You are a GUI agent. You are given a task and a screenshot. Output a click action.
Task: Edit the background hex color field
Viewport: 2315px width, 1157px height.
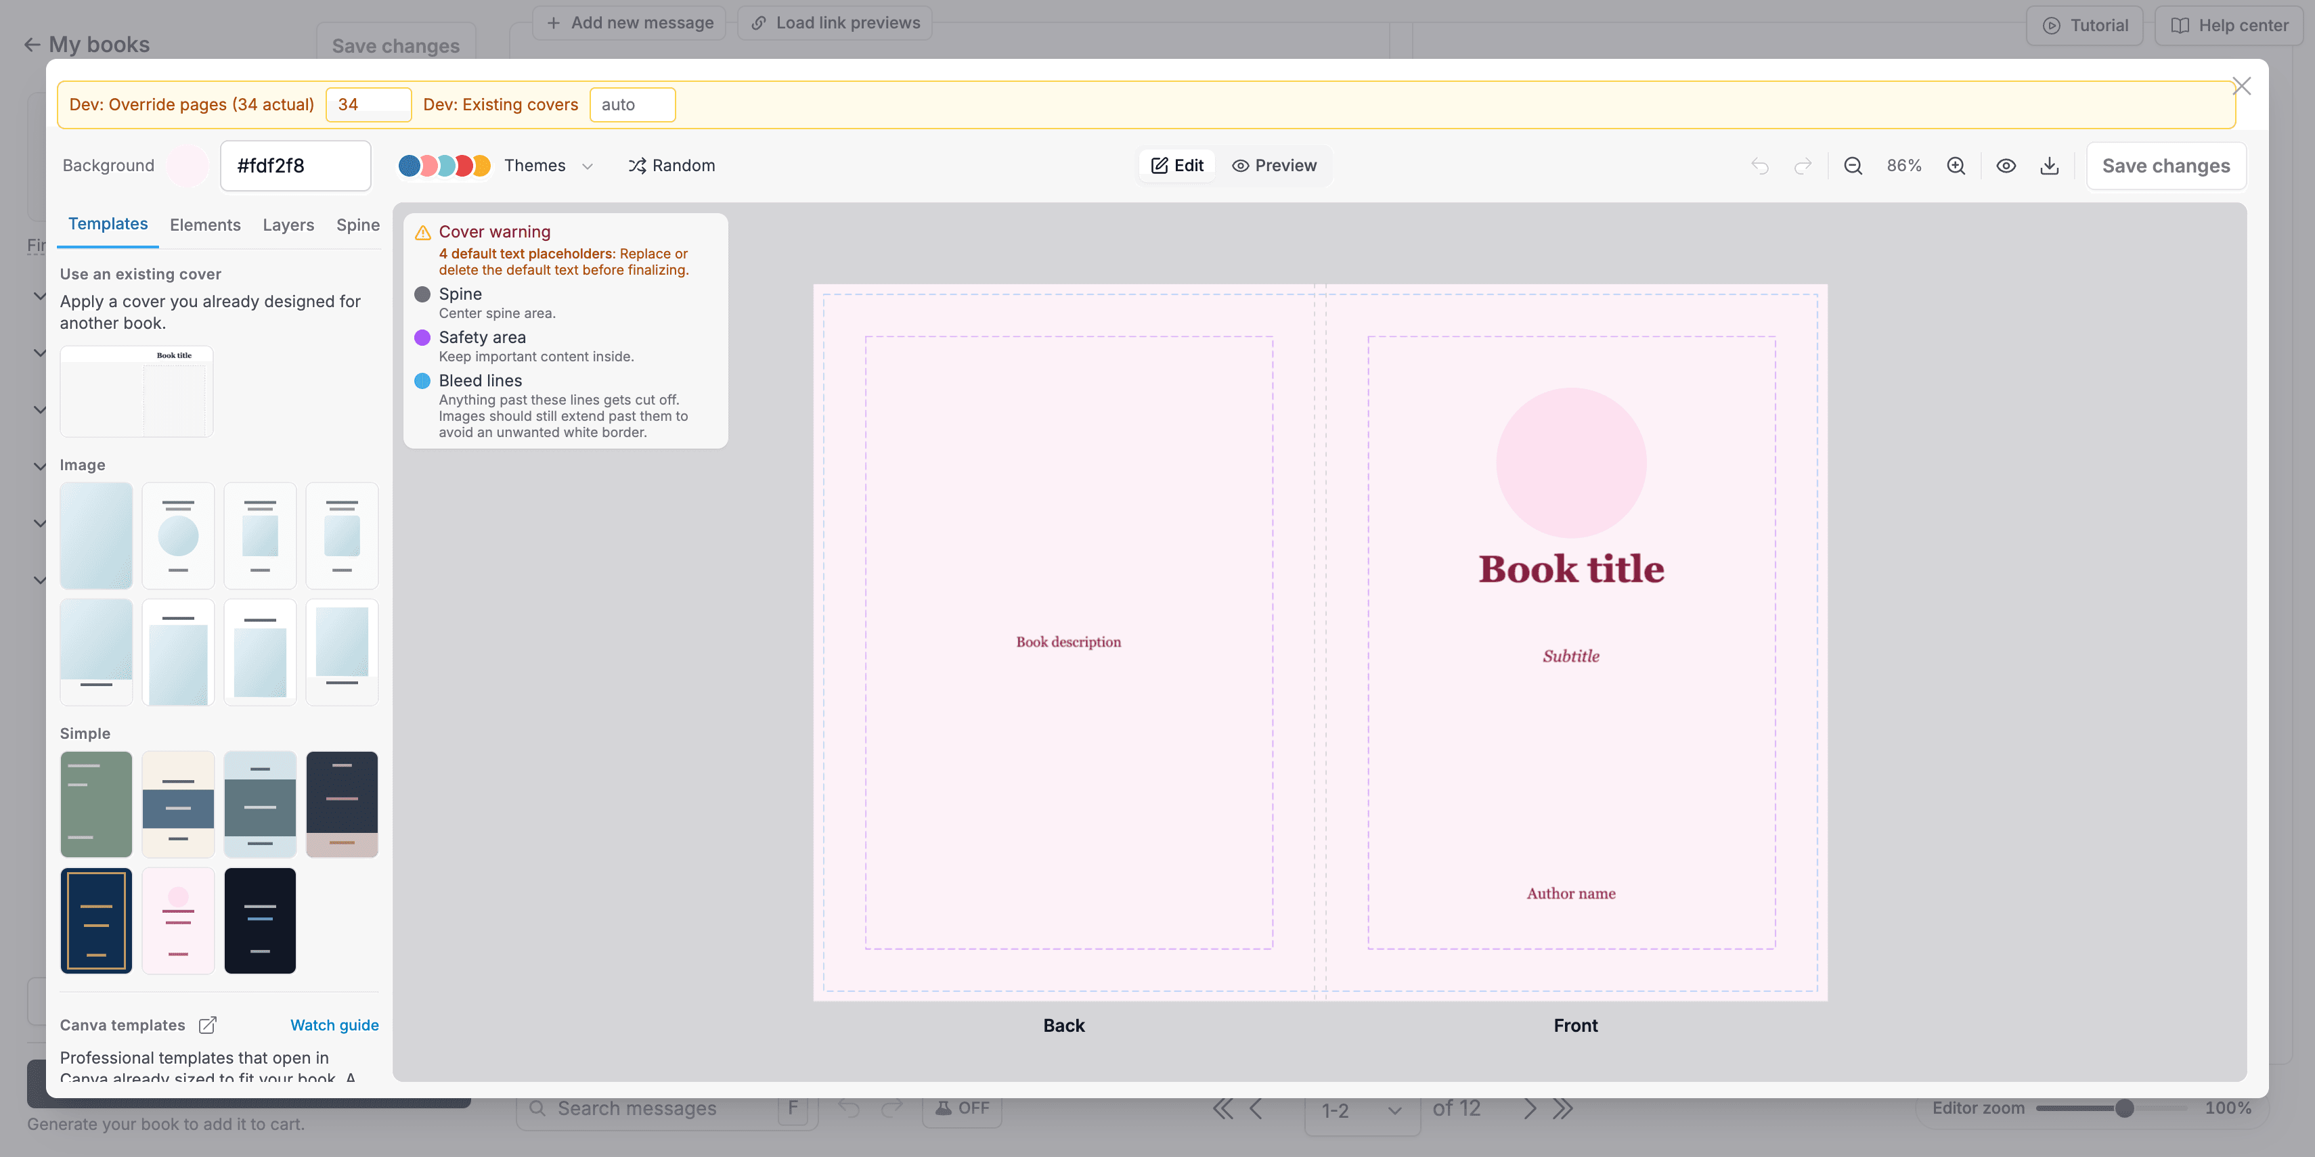click(296, 165)
